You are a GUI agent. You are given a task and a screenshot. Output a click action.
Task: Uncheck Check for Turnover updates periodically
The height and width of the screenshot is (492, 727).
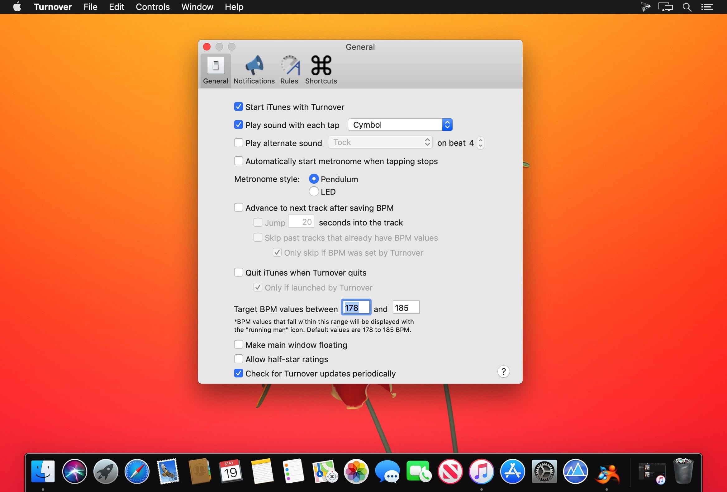pyautogui.click(x=238, y=373)
